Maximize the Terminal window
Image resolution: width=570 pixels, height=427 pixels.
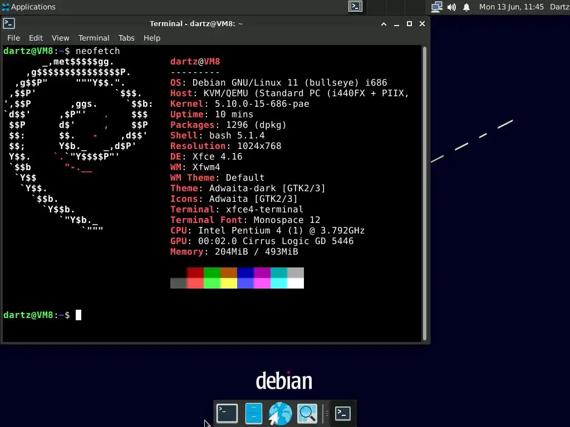[x=409, y=24]
